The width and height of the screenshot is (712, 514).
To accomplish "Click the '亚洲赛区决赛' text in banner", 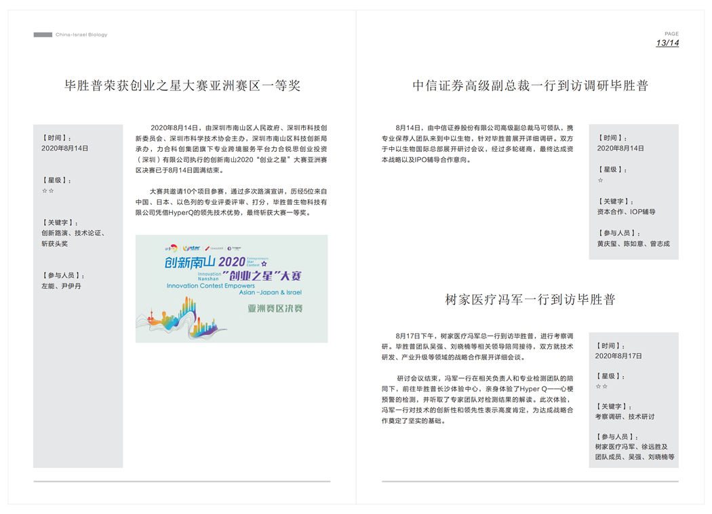I will [x=275, y=309].
